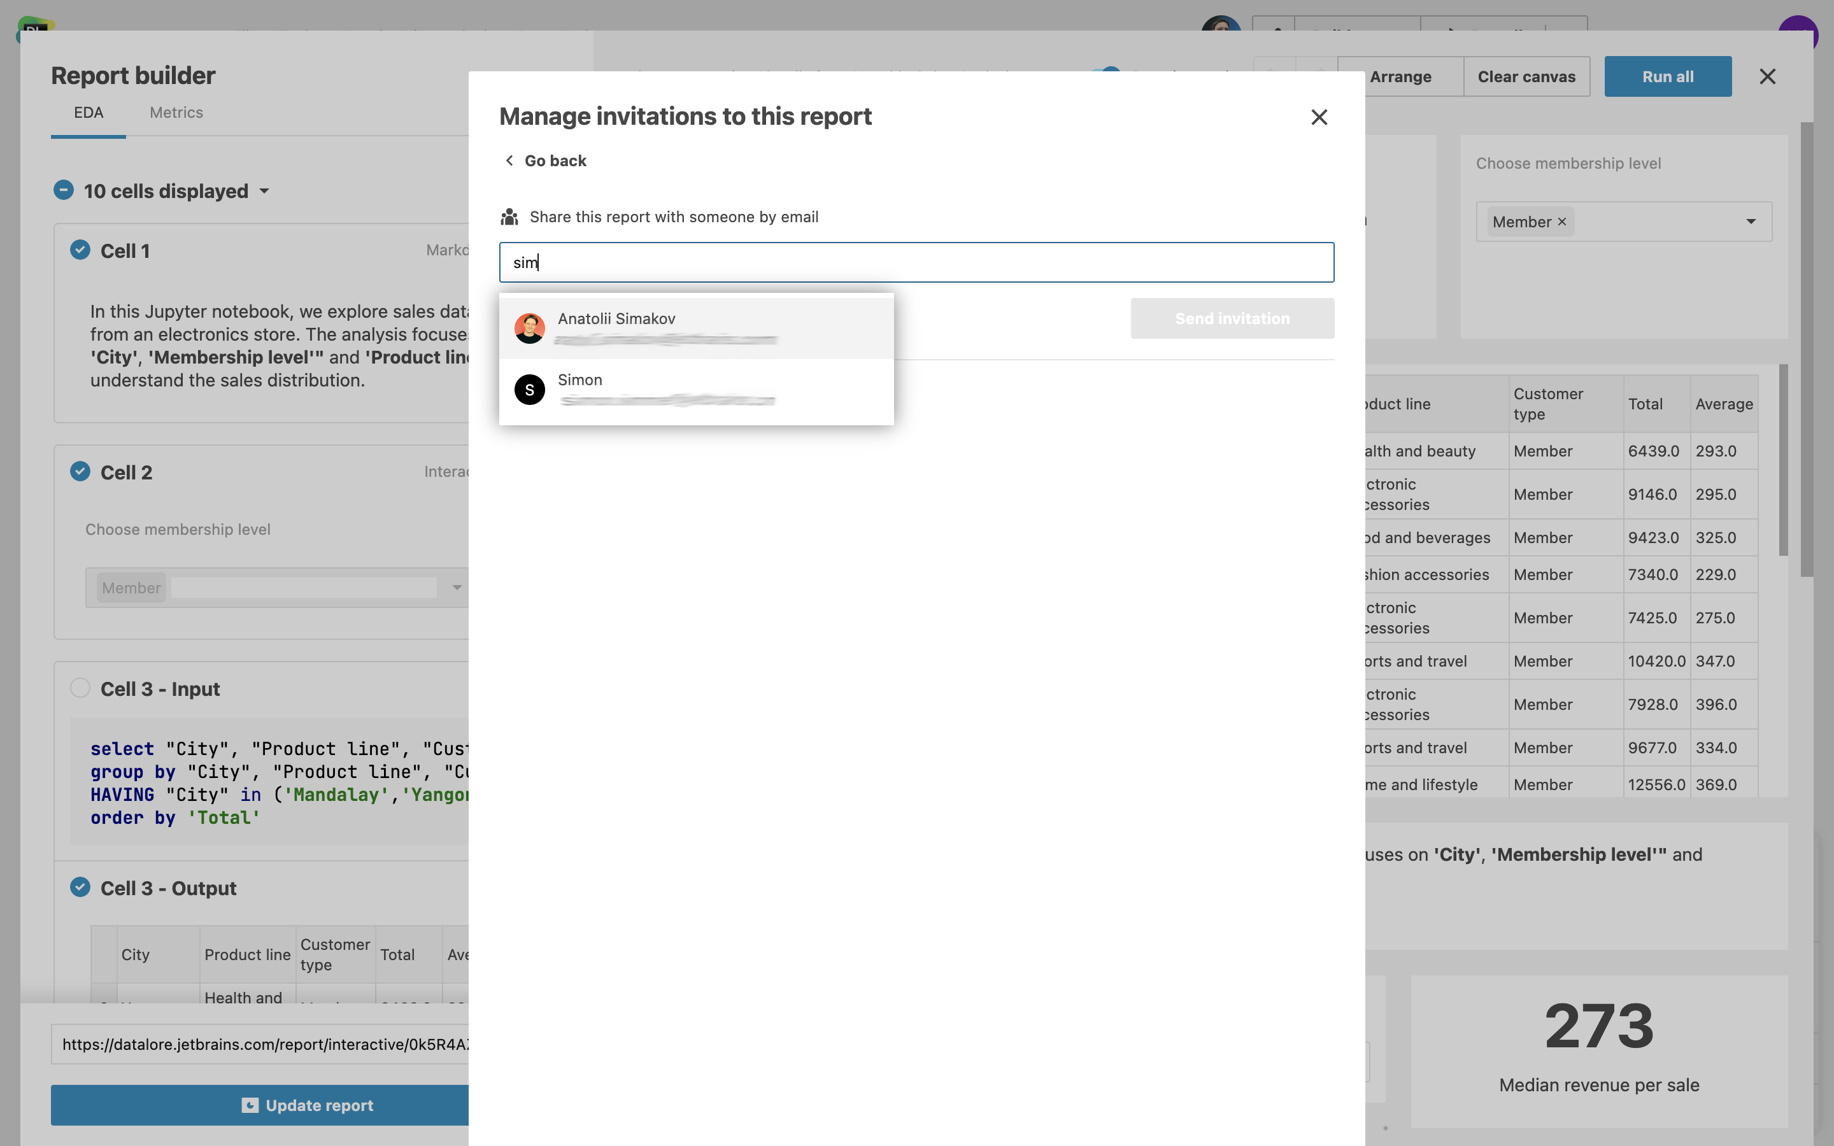Open Cell 2 Member dropdown arrow
The height and width of the screenshot is (1146, 1834).
457,588
